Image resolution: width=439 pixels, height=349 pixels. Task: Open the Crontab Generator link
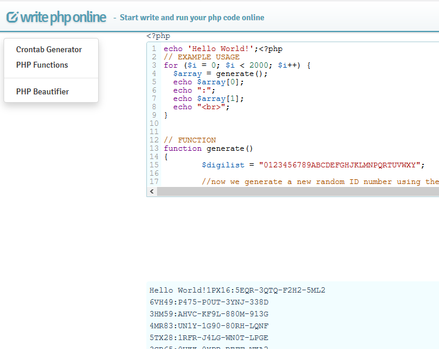(x=49, y=49)
